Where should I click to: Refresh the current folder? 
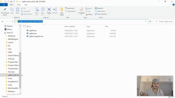pos(150,22)
